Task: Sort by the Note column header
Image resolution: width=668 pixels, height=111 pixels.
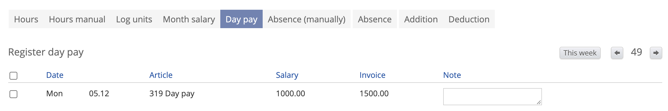Action: [x=452, y=75]
